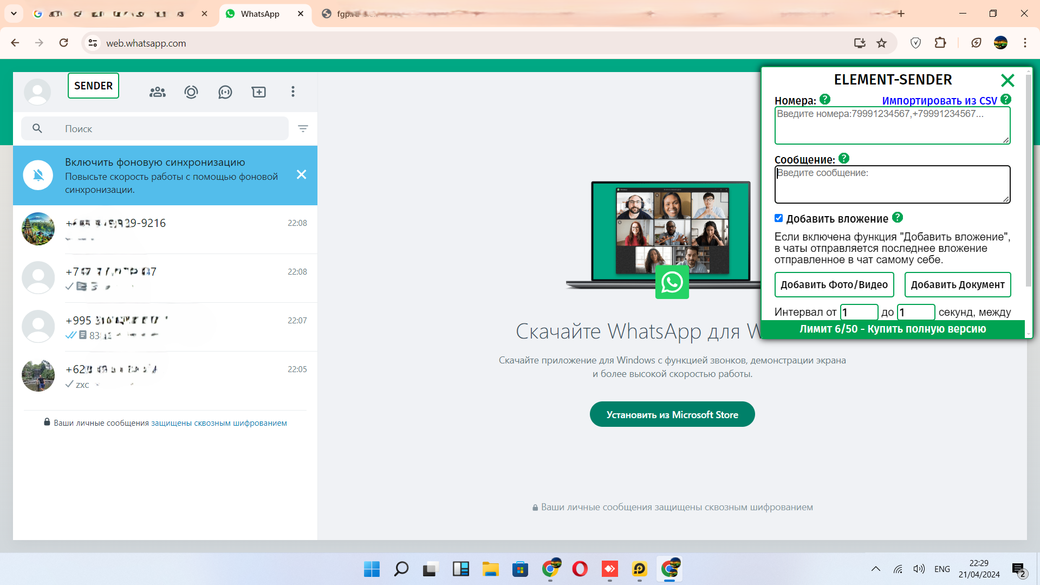
Task: Uncheck Добавить вложение checkbox
Action: click(778, 218)
